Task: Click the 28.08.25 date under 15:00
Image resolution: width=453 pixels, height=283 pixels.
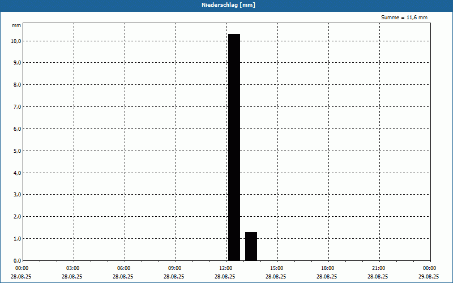Action: pos(276,277)
